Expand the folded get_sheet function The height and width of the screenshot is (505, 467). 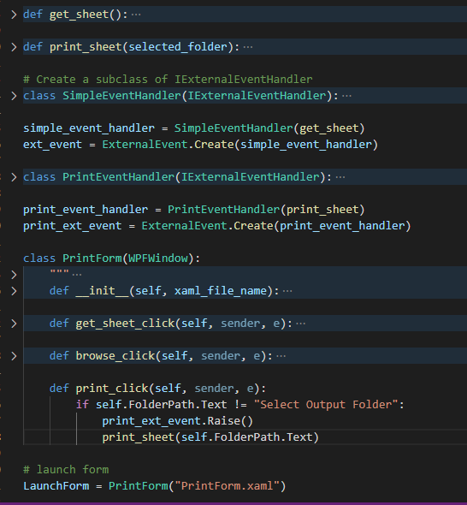point(14,15)
